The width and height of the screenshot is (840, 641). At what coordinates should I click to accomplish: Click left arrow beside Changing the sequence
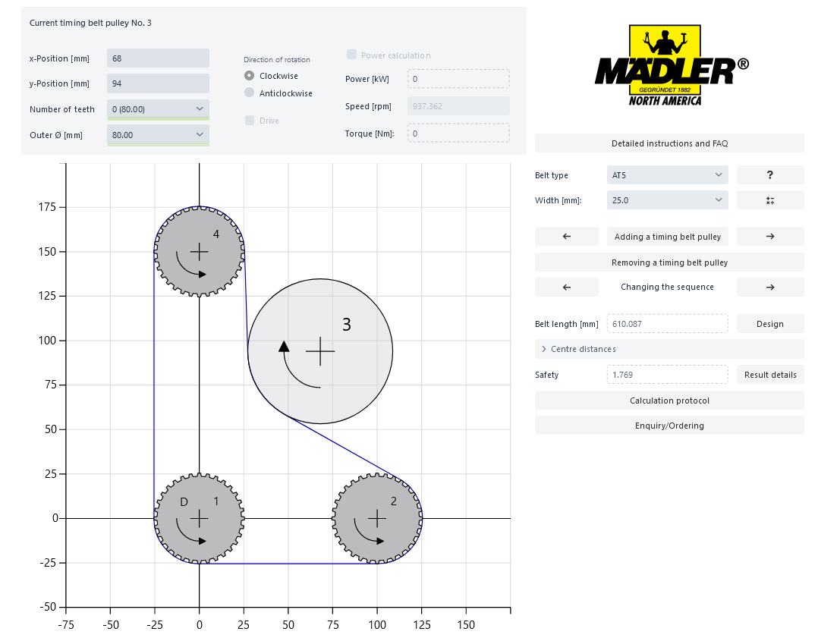566,288
